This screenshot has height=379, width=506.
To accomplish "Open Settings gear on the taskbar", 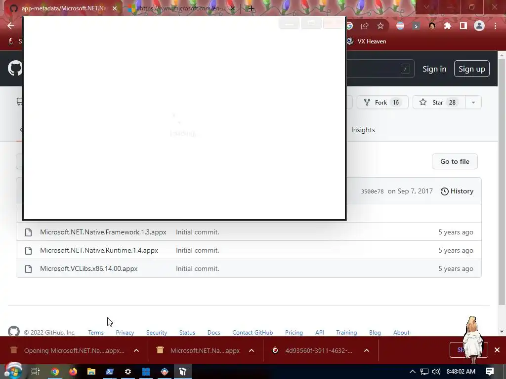I will [128, 372].
